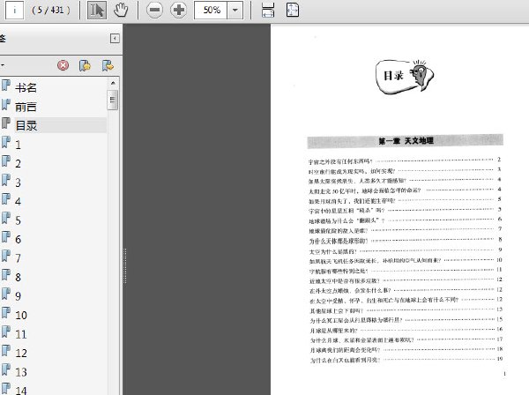Click the page number input field
Screen dimensions: 529x395
point(14,10)
